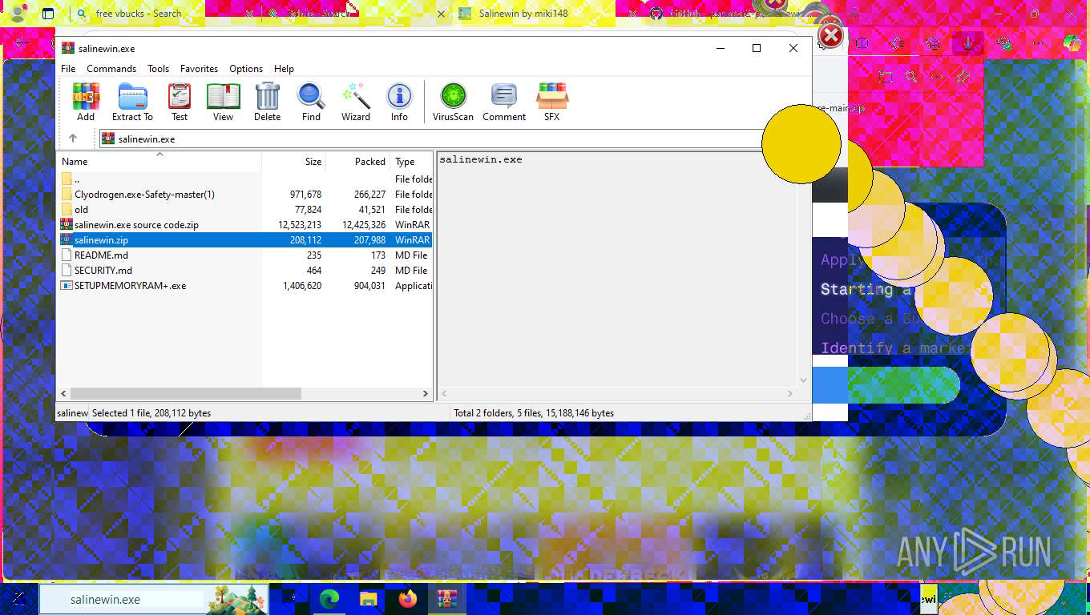The image size is (1090, 615).
Task: Open the Commands menu
Action: (111, 69)
